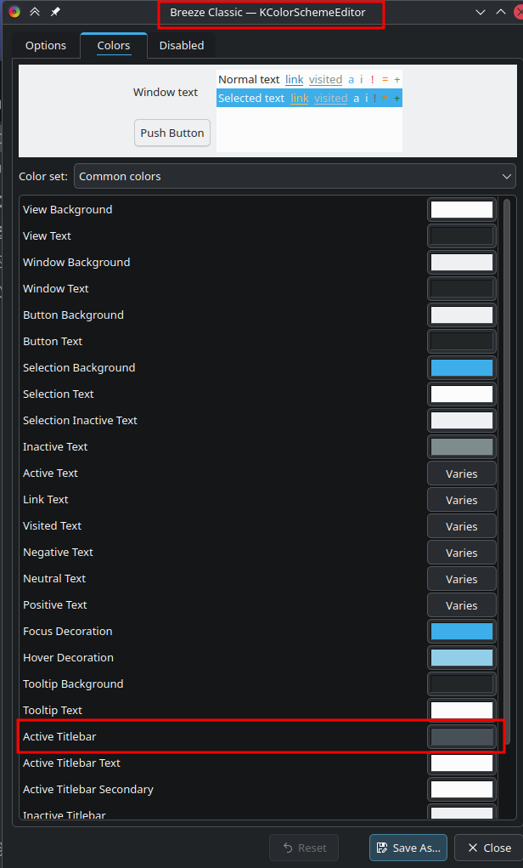Click the Close button at dialog bottom
The width and height of the screenshot is (523, 868).
point(489,848)
